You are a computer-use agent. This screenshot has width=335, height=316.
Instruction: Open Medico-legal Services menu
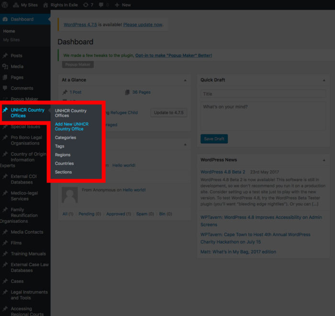tap(25, 196)
